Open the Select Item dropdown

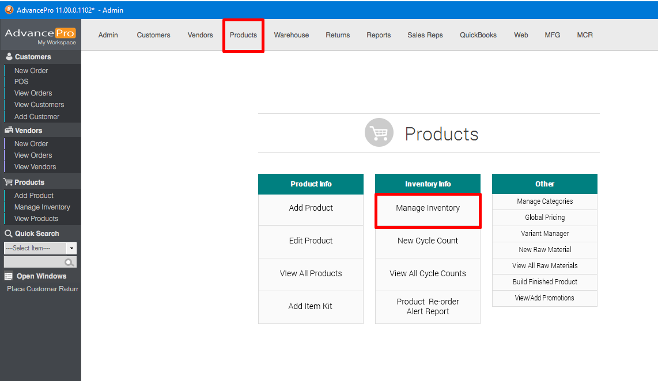[x=71, y=249]
